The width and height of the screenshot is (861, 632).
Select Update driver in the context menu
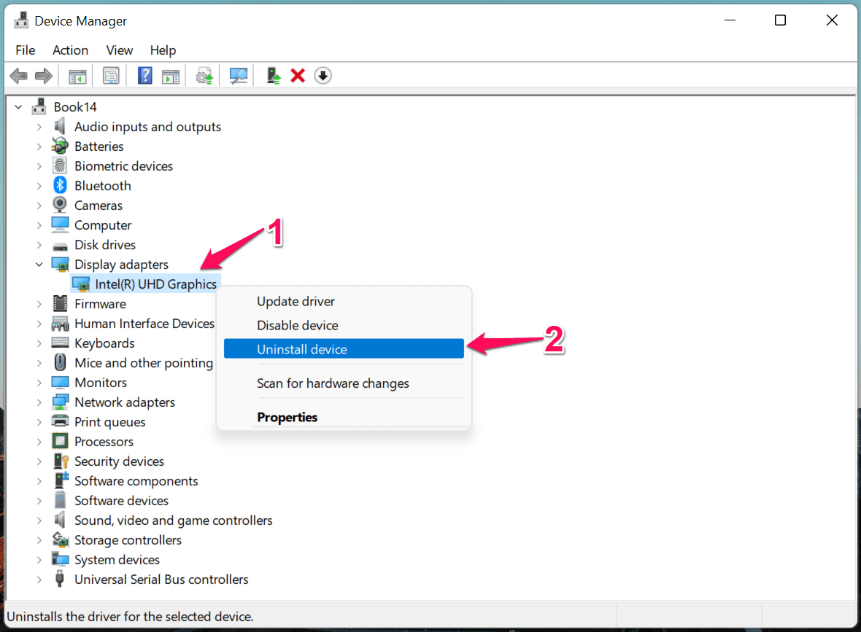point(296,301)
